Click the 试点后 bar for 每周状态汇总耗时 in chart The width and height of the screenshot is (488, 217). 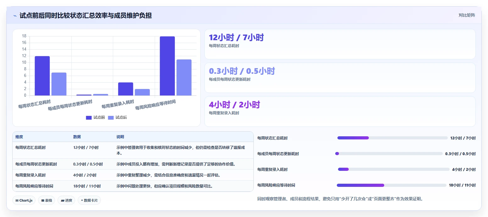click(x=59, y=84)
